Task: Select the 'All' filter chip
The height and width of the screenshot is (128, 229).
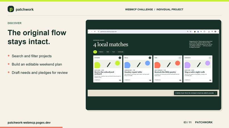Action: tap(95, 52)
